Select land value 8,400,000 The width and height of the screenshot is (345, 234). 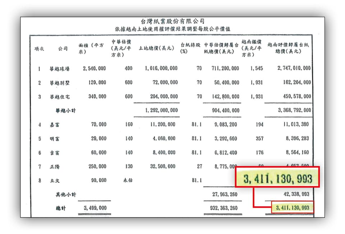tap(164, 152)
